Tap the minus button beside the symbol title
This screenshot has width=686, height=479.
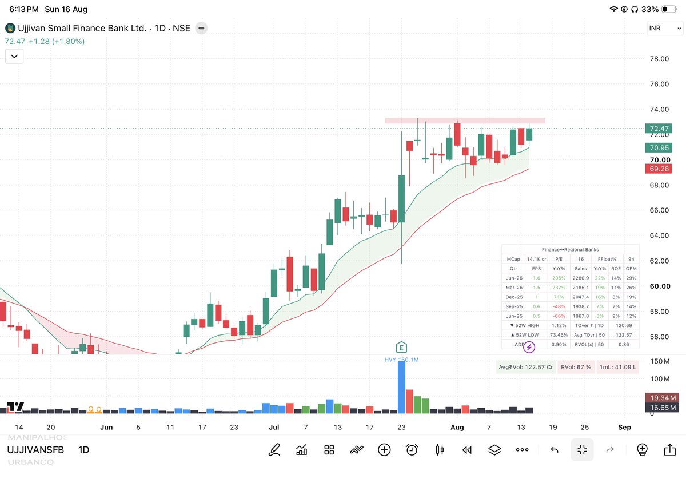(x=202, y=28)
